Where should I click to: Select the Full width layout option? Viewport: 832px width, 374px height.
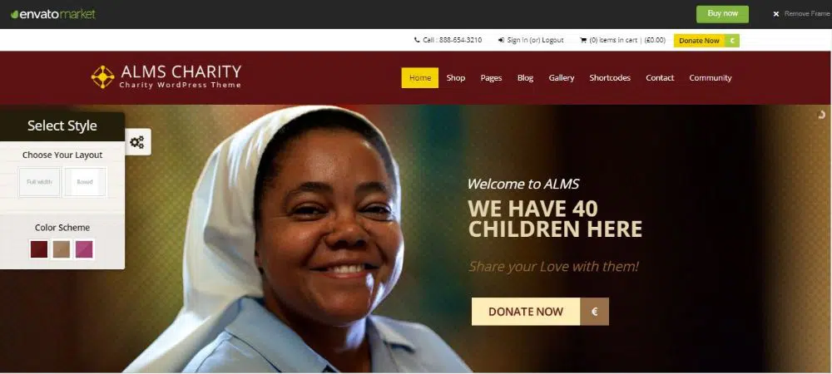click(40, 182)
